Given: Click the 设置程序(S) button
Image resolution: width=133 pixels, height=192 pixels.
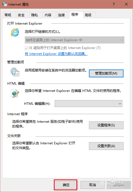Looking at the screenshot, I should 106,125.
